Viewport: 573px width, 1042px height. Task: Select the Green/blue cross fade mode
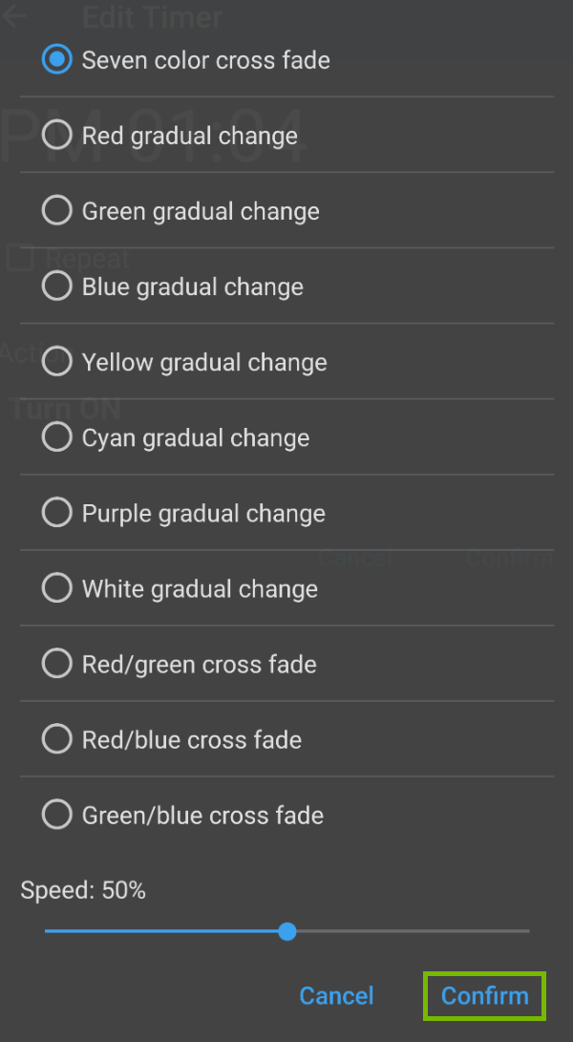point(56,814)
